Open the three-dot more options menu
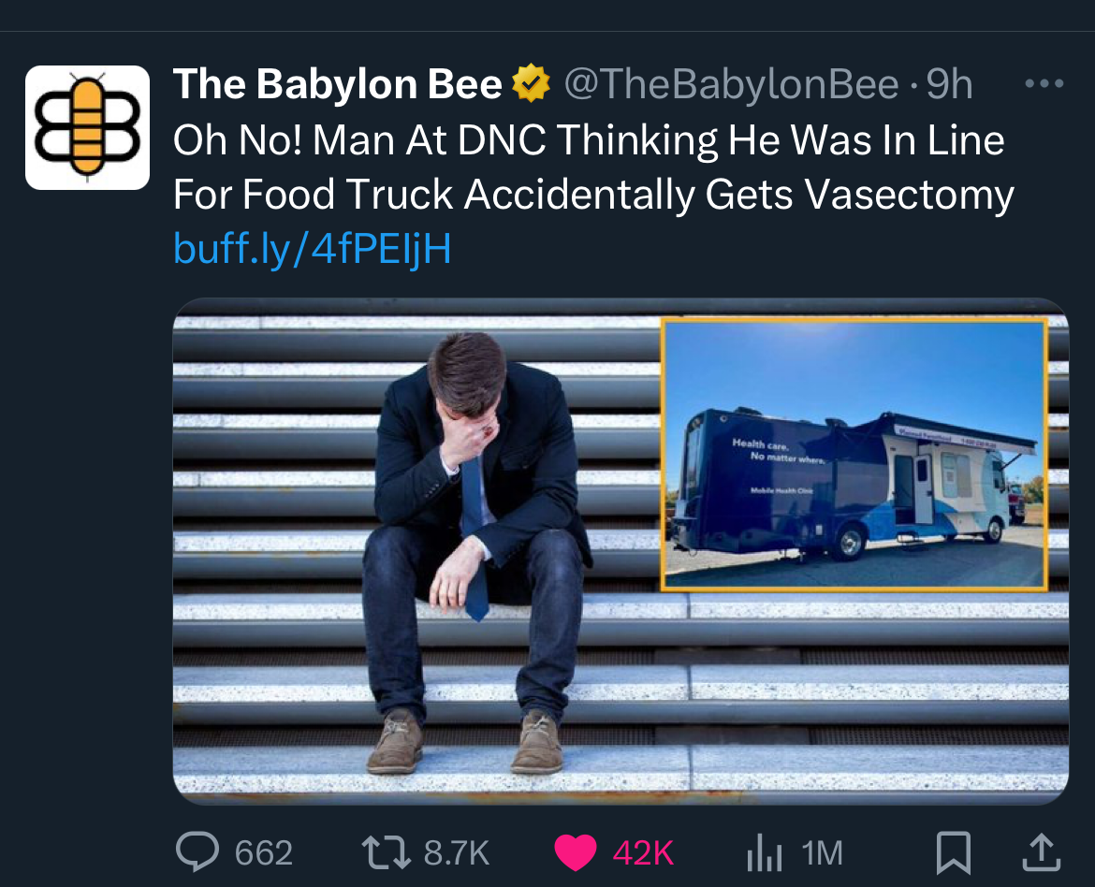Screen dimensions: 1095x887 1044,83
